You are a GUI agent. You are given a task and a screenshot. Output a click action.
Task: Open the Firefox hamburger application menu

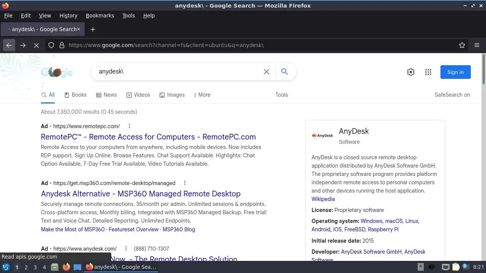(x=477, y=45)
